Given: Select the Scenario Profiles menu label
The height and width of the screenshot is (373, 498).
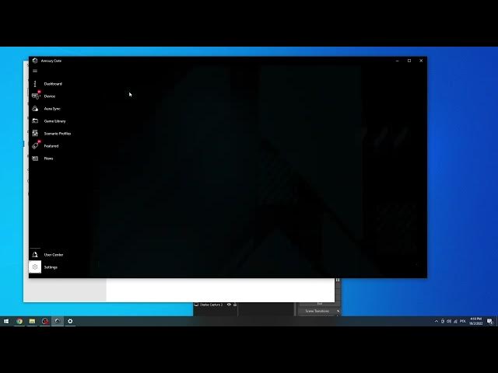Looking at the screenshot, I should [x=58, y=134].
